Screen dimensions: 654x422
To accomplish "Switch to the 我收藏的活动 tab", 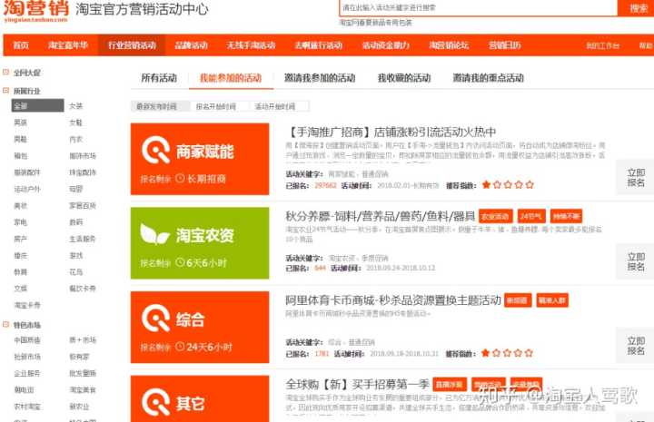I will [x=404, y=78].
